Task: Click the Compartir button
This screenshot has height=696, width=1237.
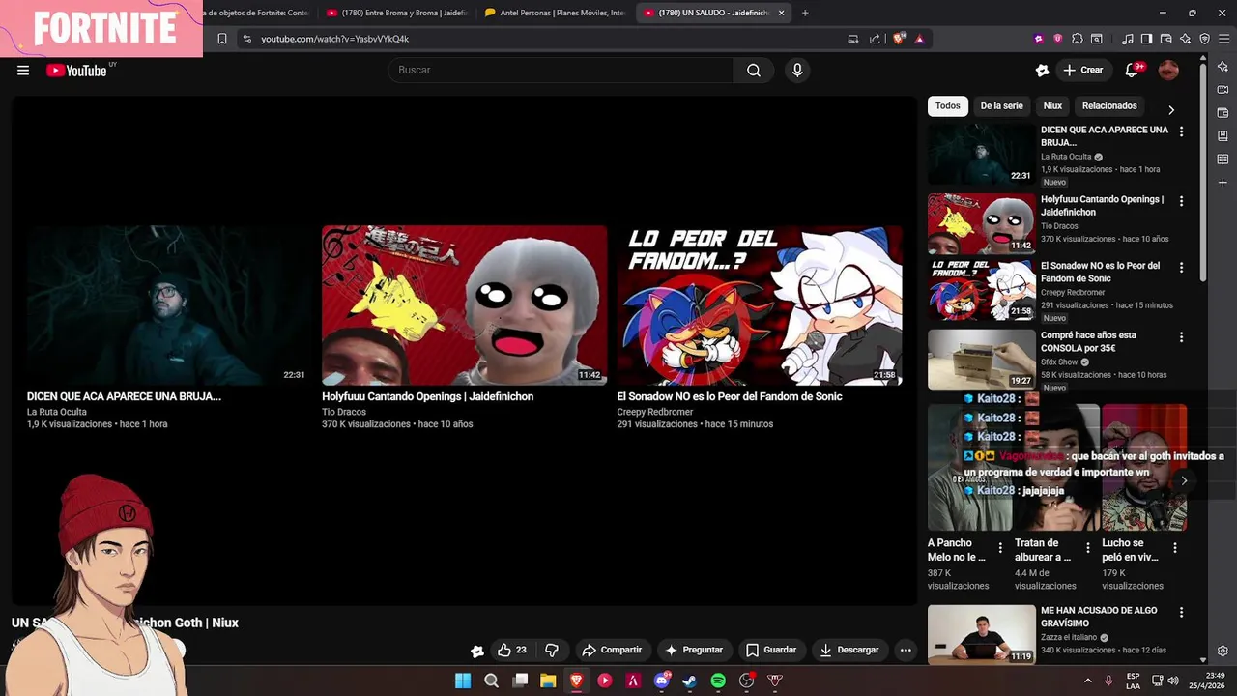Action: pos(612,650)
